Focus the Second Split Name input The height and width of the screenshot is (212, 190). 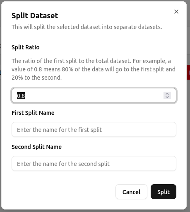click(94, 163)
